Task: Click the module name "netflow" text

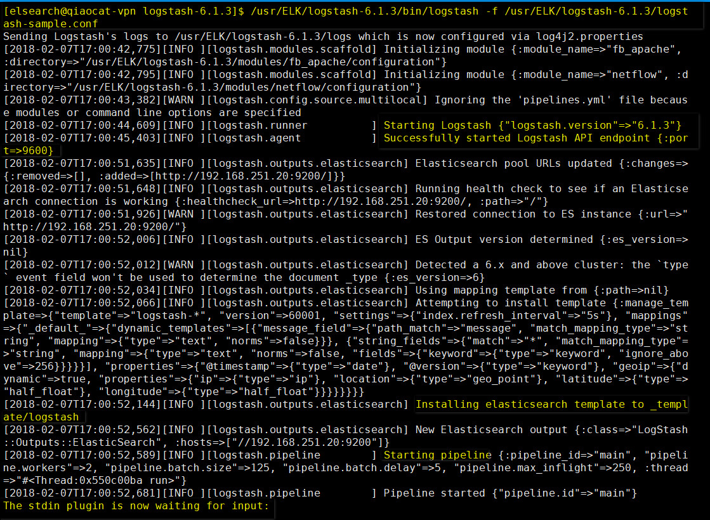Action: (x=634, y=74)
